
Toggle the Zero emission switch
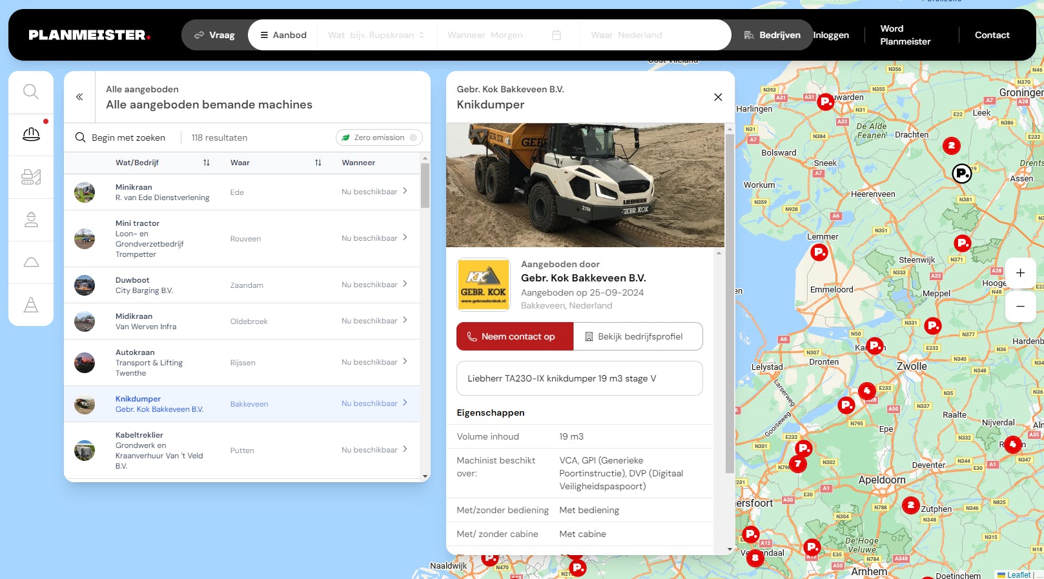[x=413, y=137]
